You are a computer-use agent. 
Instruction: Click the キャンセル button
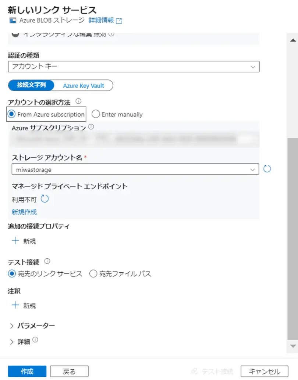pyautogui.click(x=265, y=371)
